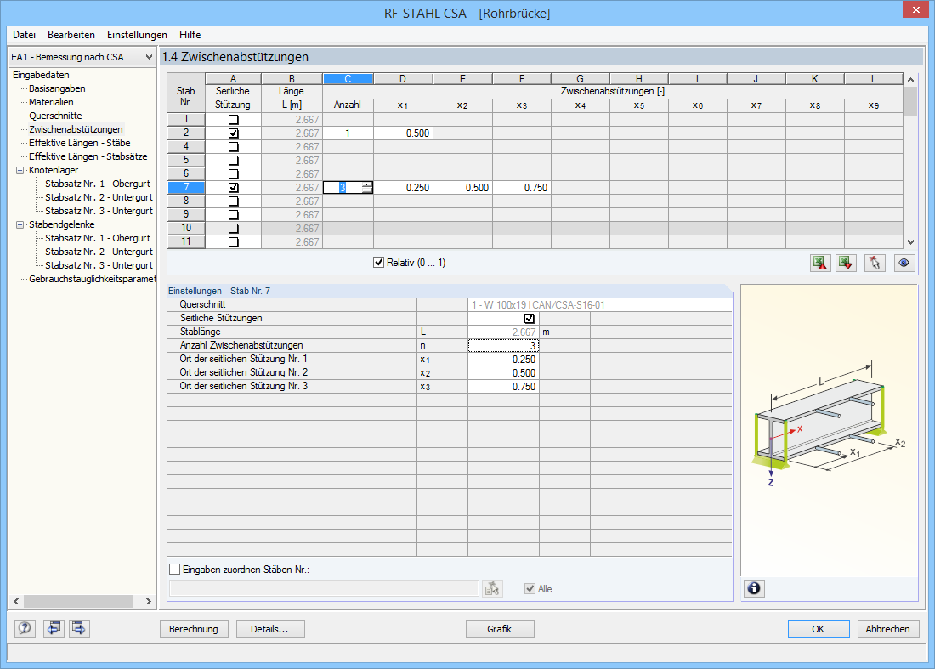Screen dimensions: 935x669
Task: Click the Details... button
Action: tap(270, 628)
